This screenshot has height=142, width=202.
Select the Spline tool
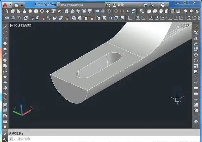click(5, 71)
